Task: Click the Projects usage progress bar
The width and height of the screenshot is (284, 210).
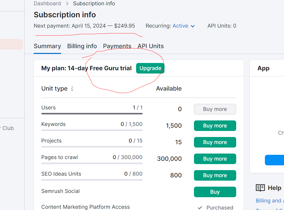Action: [x=92, y=147]
